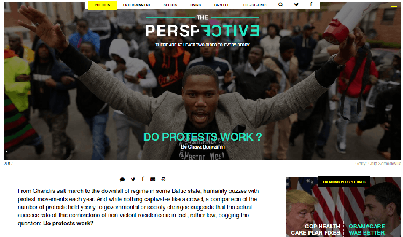
Task: Click the Twitter icon in the top navigation bar
Action: click(x=296, y=5)
